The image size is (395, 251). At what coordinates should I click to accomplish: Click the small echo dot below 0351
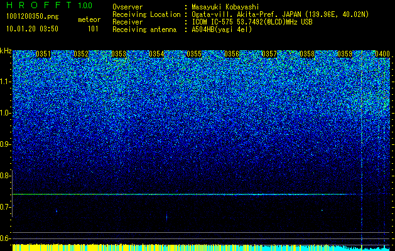(57, 211)
